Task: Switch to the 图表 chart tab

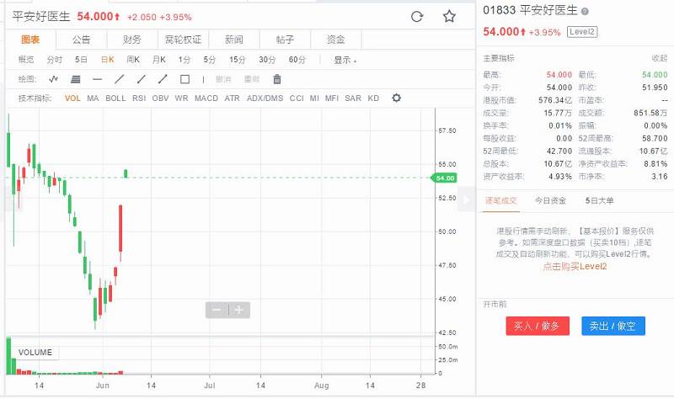Action: [x=30, y=40]
